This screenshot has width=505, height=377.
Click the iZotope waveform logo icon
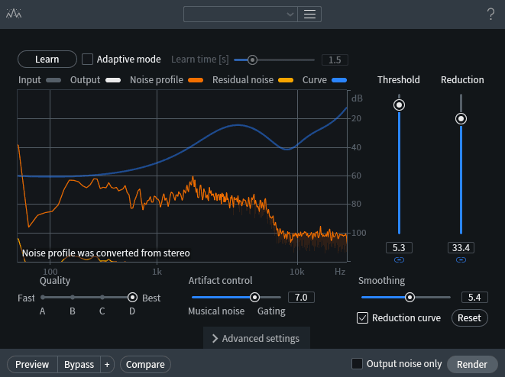[14, 14]
